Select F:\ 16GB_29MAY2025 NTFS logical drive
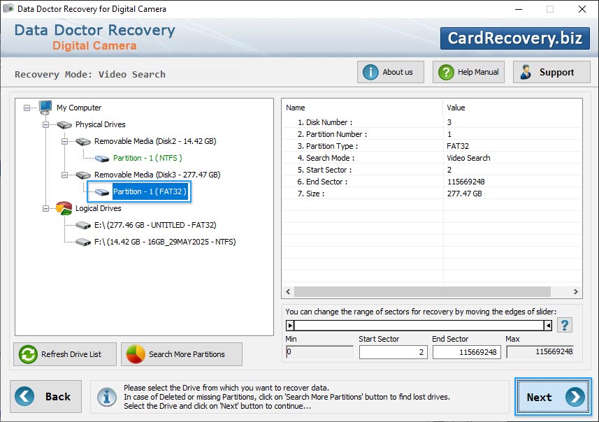Screen dimensions: 599x422 click(165, 242)
